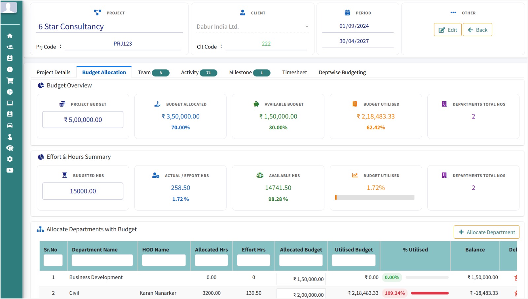Click Business Development allocated budget field
The image size is (528, 299).
point(301,279)
